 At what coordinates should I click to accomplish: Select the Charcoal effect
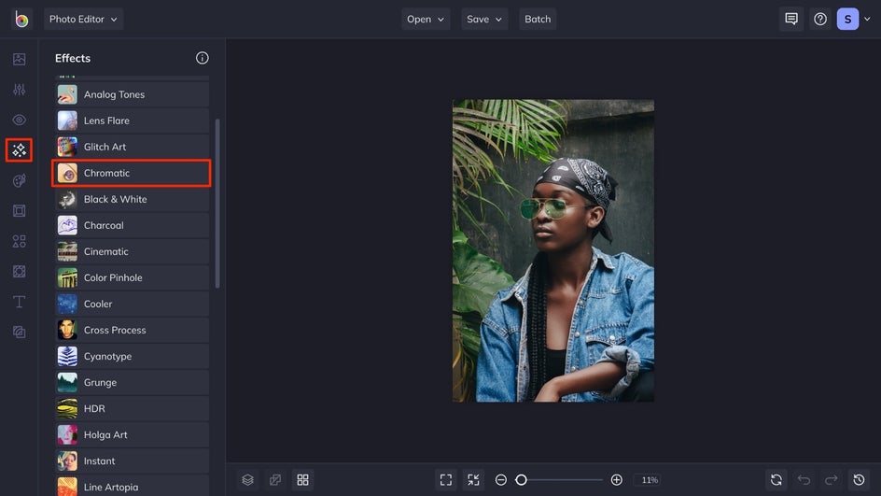pyautogui.click(x=132, y=225)
